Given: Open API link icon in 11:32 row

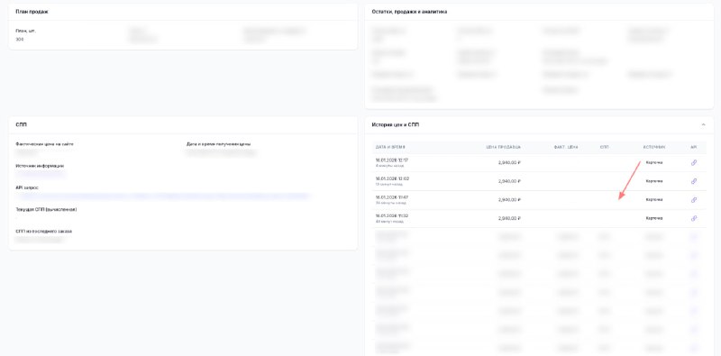Looking at the screenshot, I should pyautogui.click(x=694, y=218).
